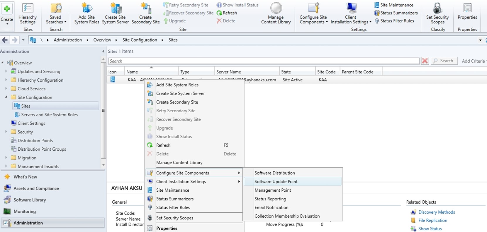Viewport: 487px width, 232px height.
Task: Click Create Site System Server ribbon icon
Action: pos(115,14)
